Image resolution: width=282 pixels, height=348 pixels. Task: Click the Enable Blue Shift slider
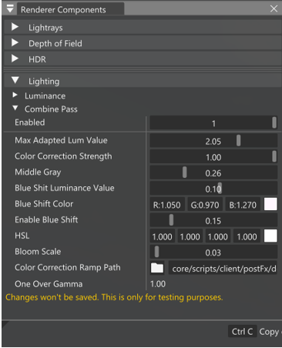[213, 220]
